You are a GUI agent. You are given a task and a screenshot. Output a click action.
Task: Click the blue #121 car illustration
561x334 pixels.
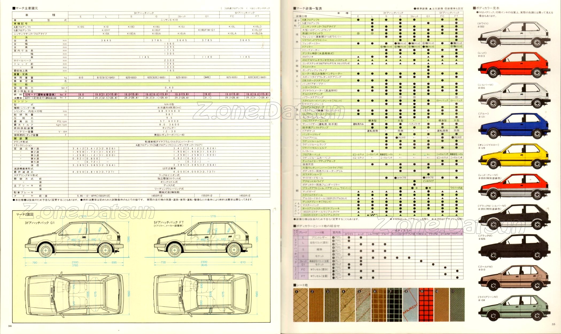[x=514, y=126]
